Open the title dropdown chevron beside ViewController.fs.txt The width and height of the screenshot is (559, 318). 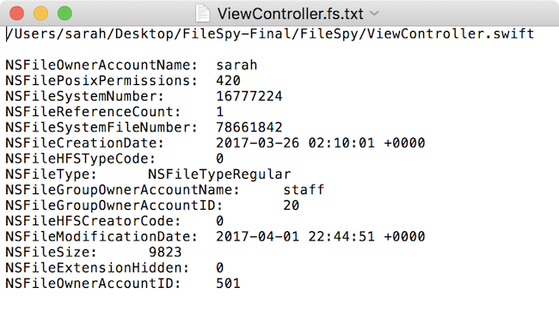374,14
